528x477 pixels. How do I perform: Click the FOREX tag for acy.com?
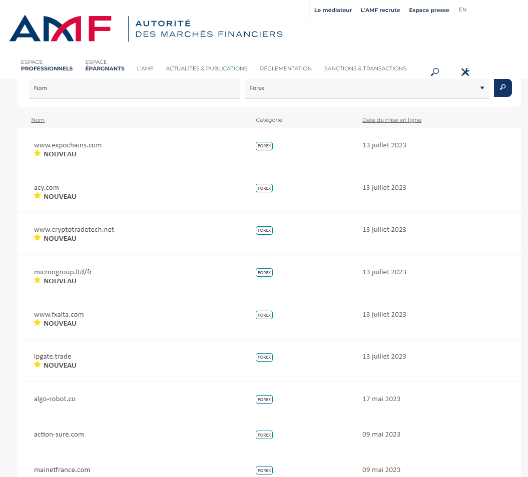click(x=264, y=188)
